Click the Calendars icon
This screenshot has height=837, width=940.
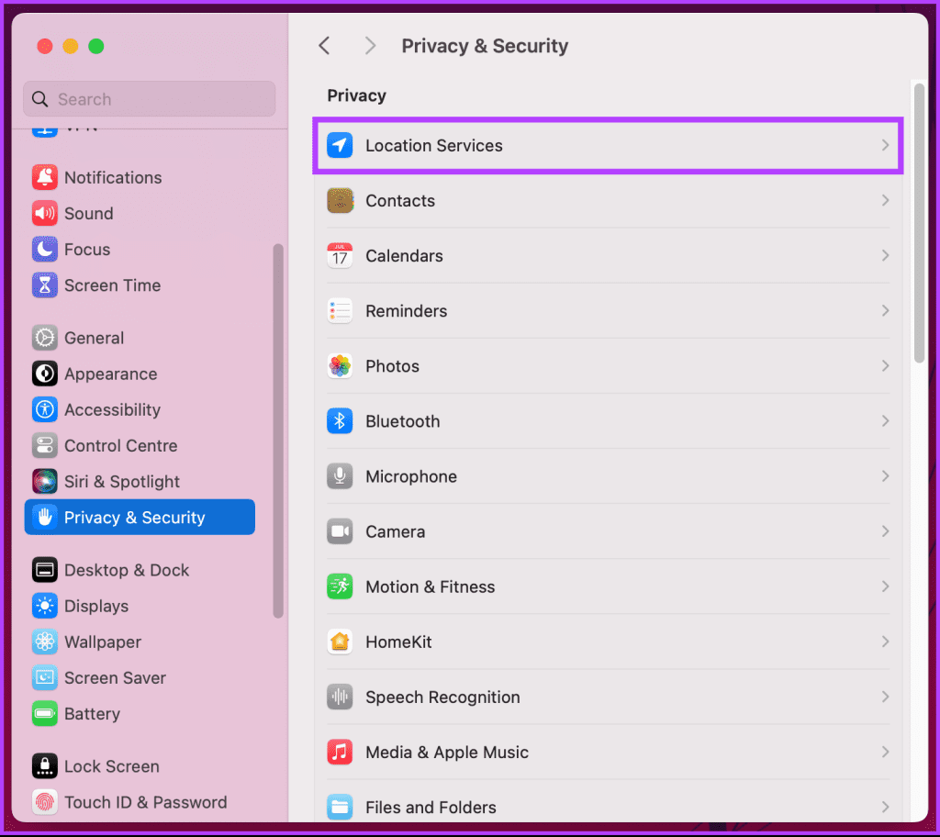point(340,255)
